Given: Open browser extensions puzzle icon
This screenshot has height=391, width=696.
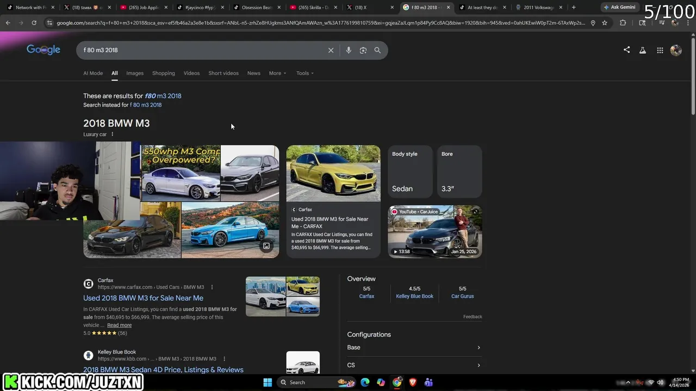Looking at the screenshot, I should [x=623, y=23].
